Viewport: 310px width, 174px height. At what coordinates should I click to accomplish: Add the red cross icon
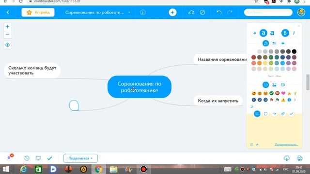(x=278, y=93)
